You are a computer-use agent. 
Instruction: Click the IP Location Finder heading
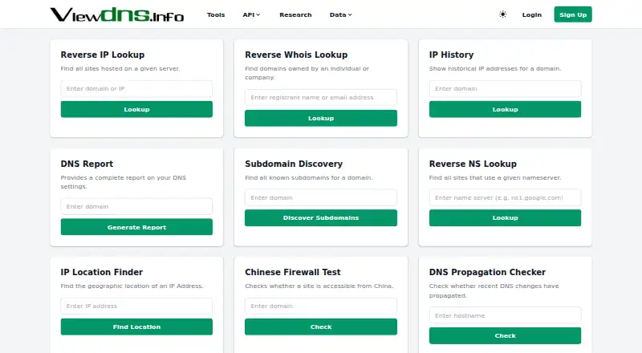tap(102, 272)
